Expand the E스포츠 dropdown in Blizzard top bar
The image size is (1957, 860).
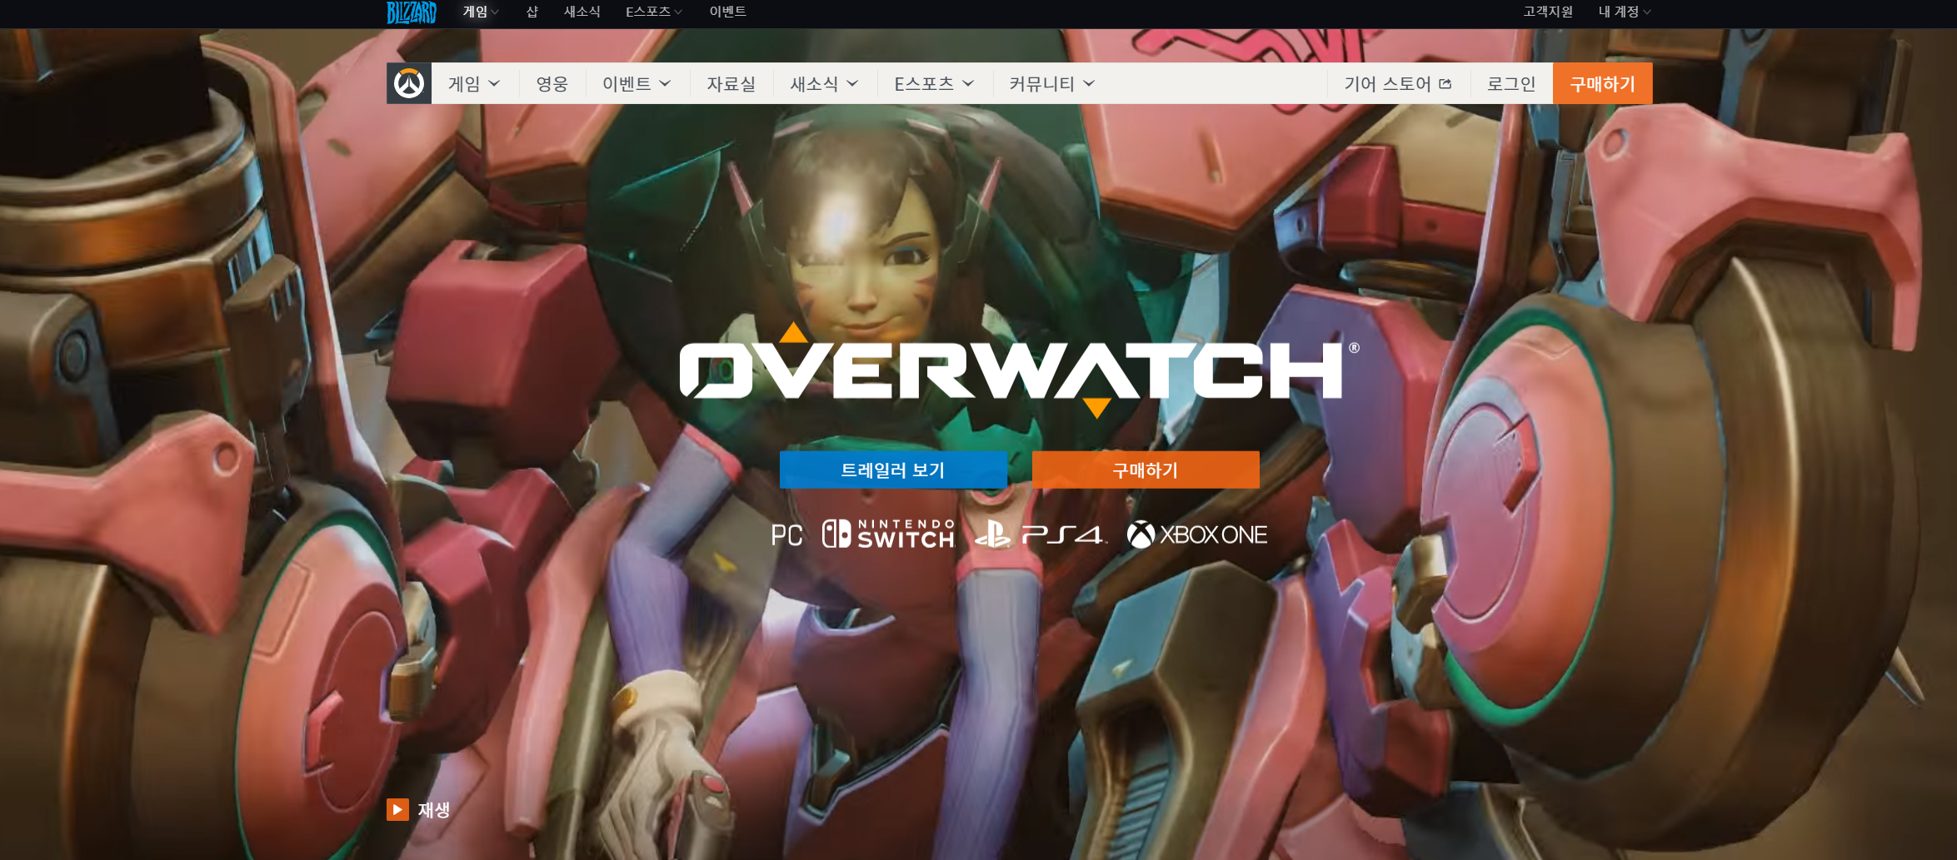click(654, 12)
